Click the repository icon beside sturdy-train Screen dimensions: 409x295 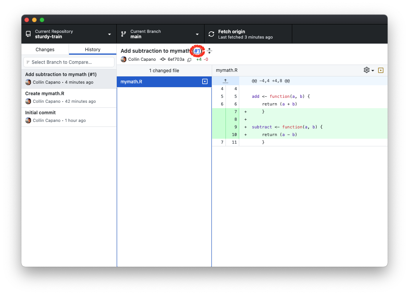[28, 34]
